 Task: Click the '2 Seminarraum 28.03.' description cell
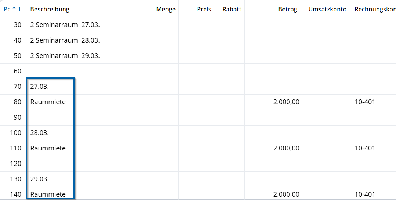pyautogui.click(x=65, y=40)
